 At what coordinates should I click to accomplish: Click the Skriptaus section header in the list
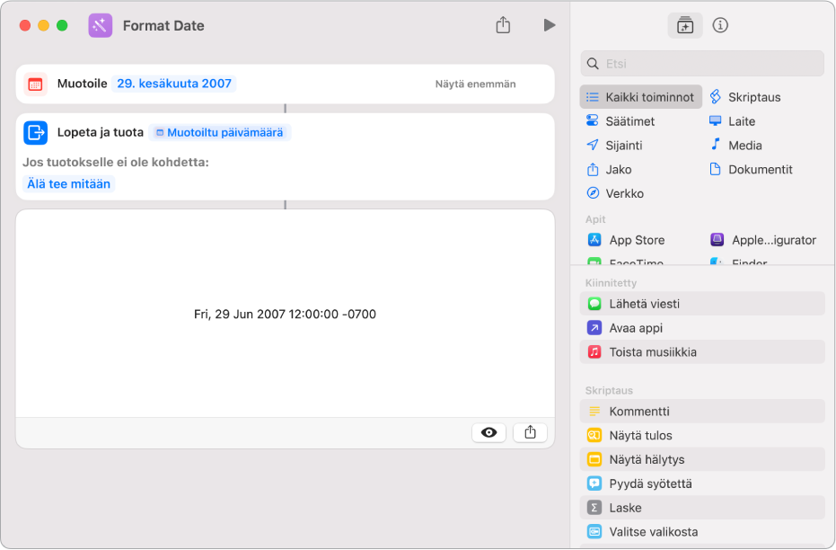608,391
